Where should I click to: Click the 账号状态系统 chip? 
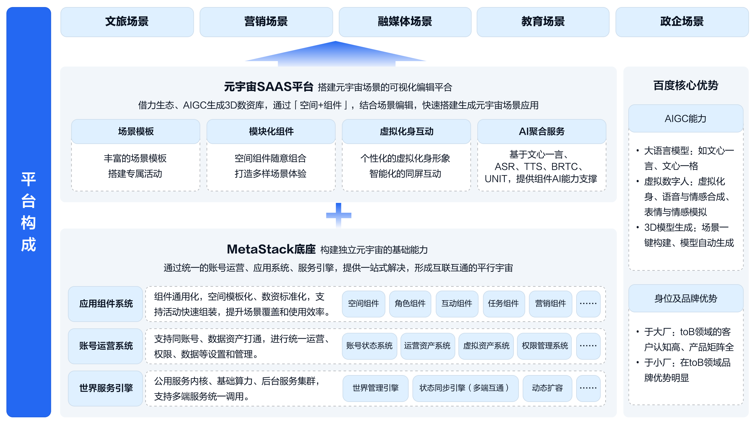[370, 346]
